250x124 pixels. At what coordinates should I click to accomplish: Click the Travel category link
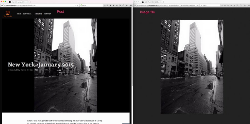pyautogui.click(x=22, y=70)
